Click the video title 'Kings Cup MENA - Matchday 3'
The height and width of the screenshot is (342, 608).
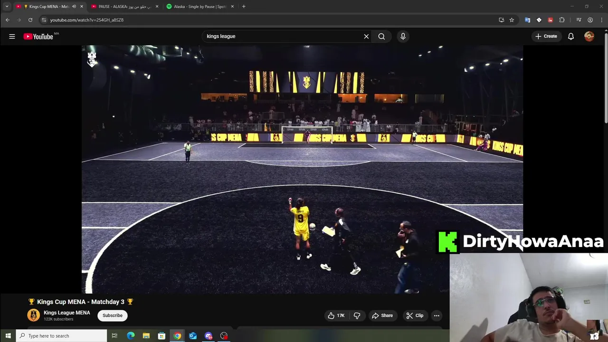coord(81,302)
